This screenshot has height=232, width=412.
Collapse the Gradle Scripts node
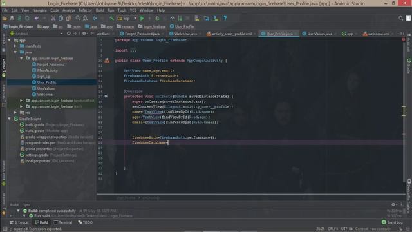pos(10,119)
